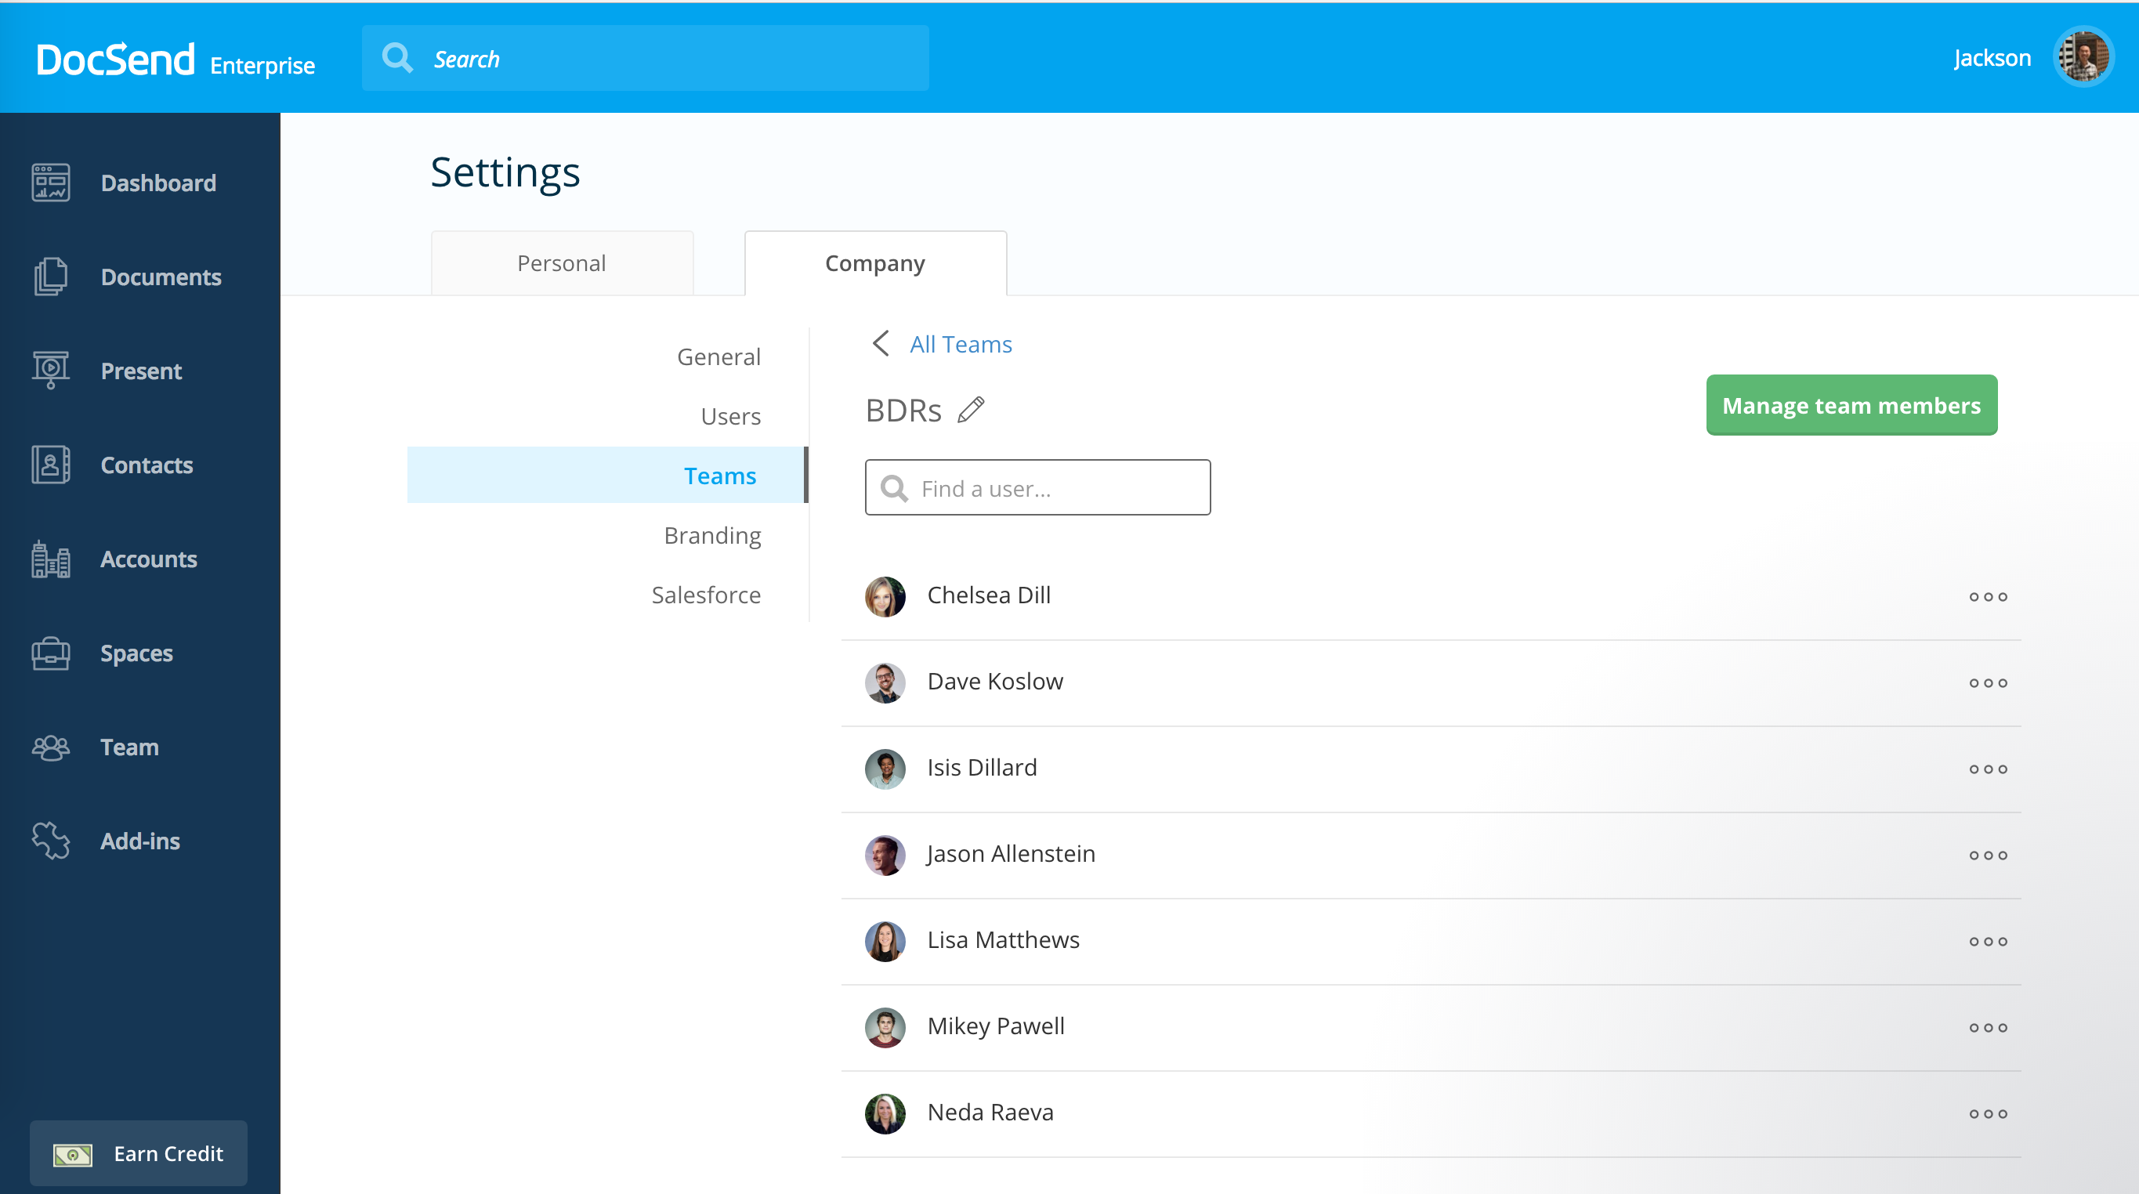
Task: Click the back chevron beside All Teams
Action: pos(881,343)
